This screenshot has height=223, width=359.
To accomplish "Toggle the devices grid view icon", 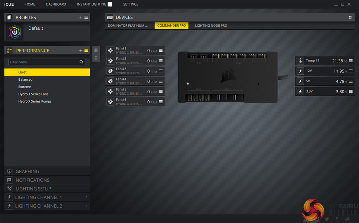I will [x=350, y=17].
